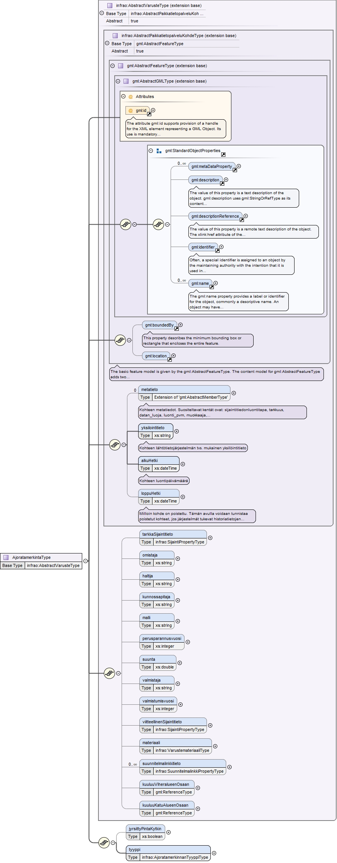Collapse gml:AbstractFeatureType extension block

coord(113,66)
